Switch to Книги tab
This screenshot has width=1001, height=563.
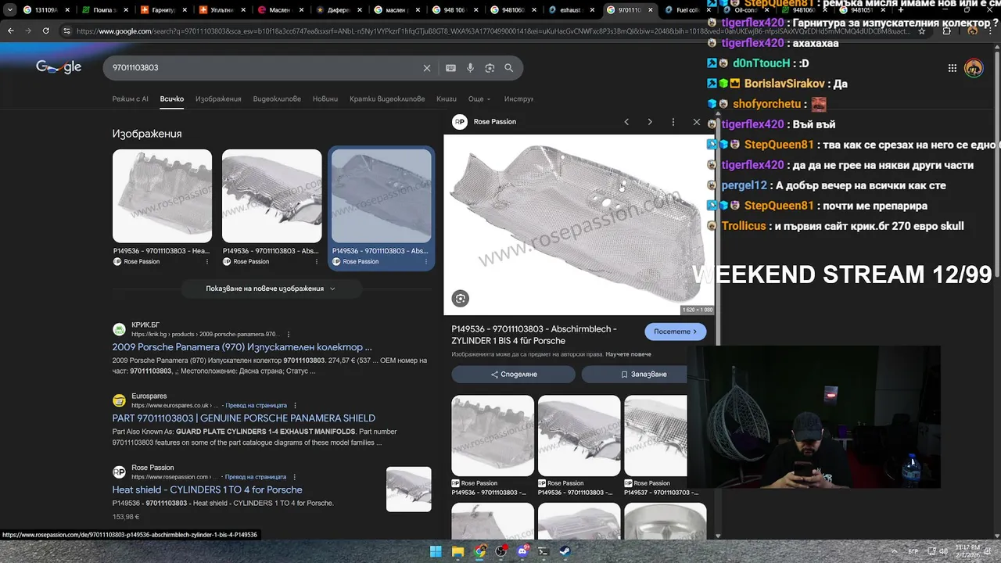pyautogui.click(x=447, y=99)
